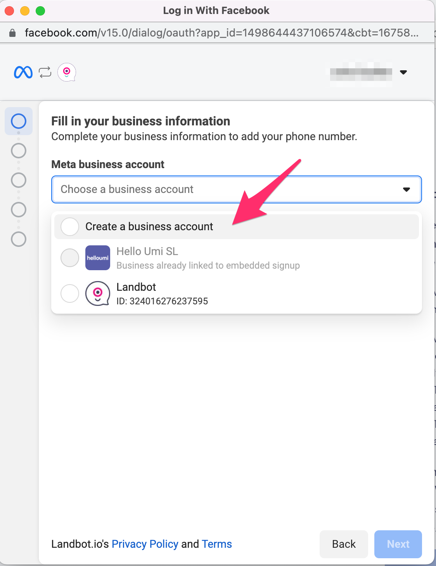Image resolution: width=436 pixels, height=566 pixels.
Task: Select the Landbot radio button
Action: (70, 293)
